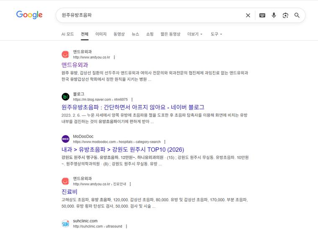
Task: Click the snippet dated 2023. 2. 6.
Action: coord(154,118)
